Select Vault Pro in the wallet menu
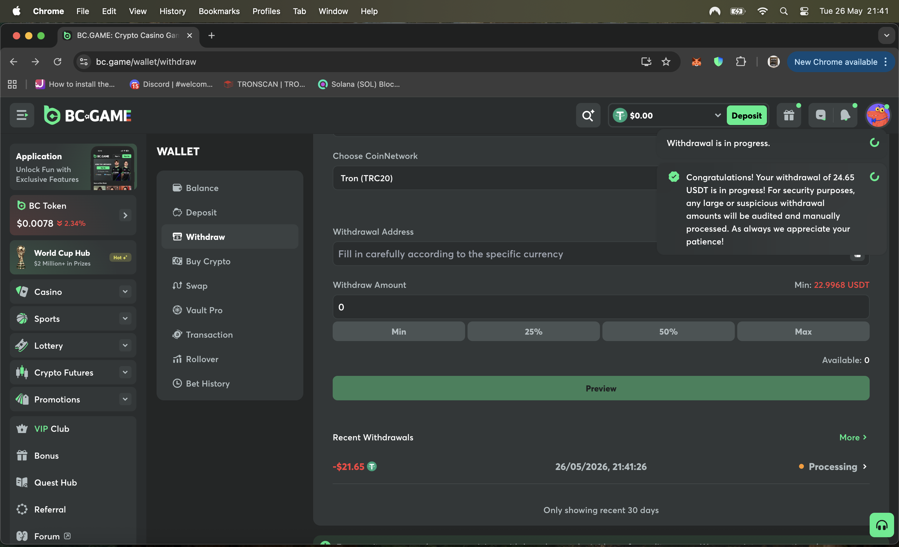Image resolution: width=899 pixels, height=547 pixels. (x=230, y=310)
